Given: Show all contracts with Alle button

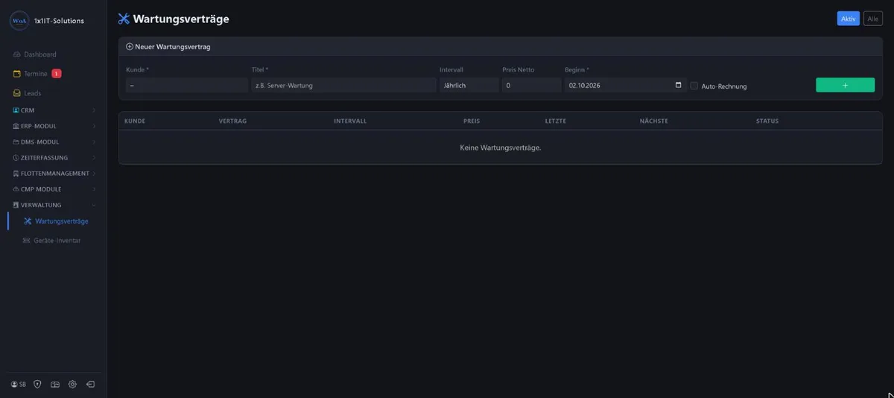Looking at the screenshot, I should [x=872, y=19].
